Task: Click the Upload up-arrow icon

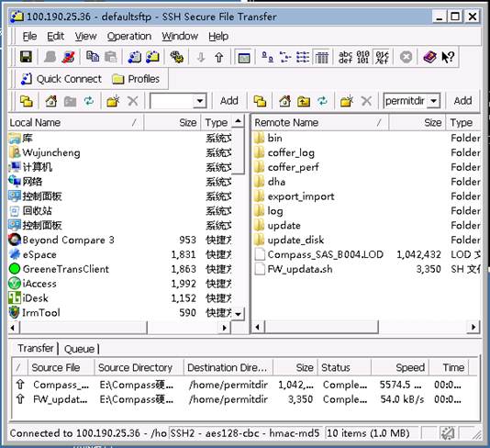Action: coord(218,57)
